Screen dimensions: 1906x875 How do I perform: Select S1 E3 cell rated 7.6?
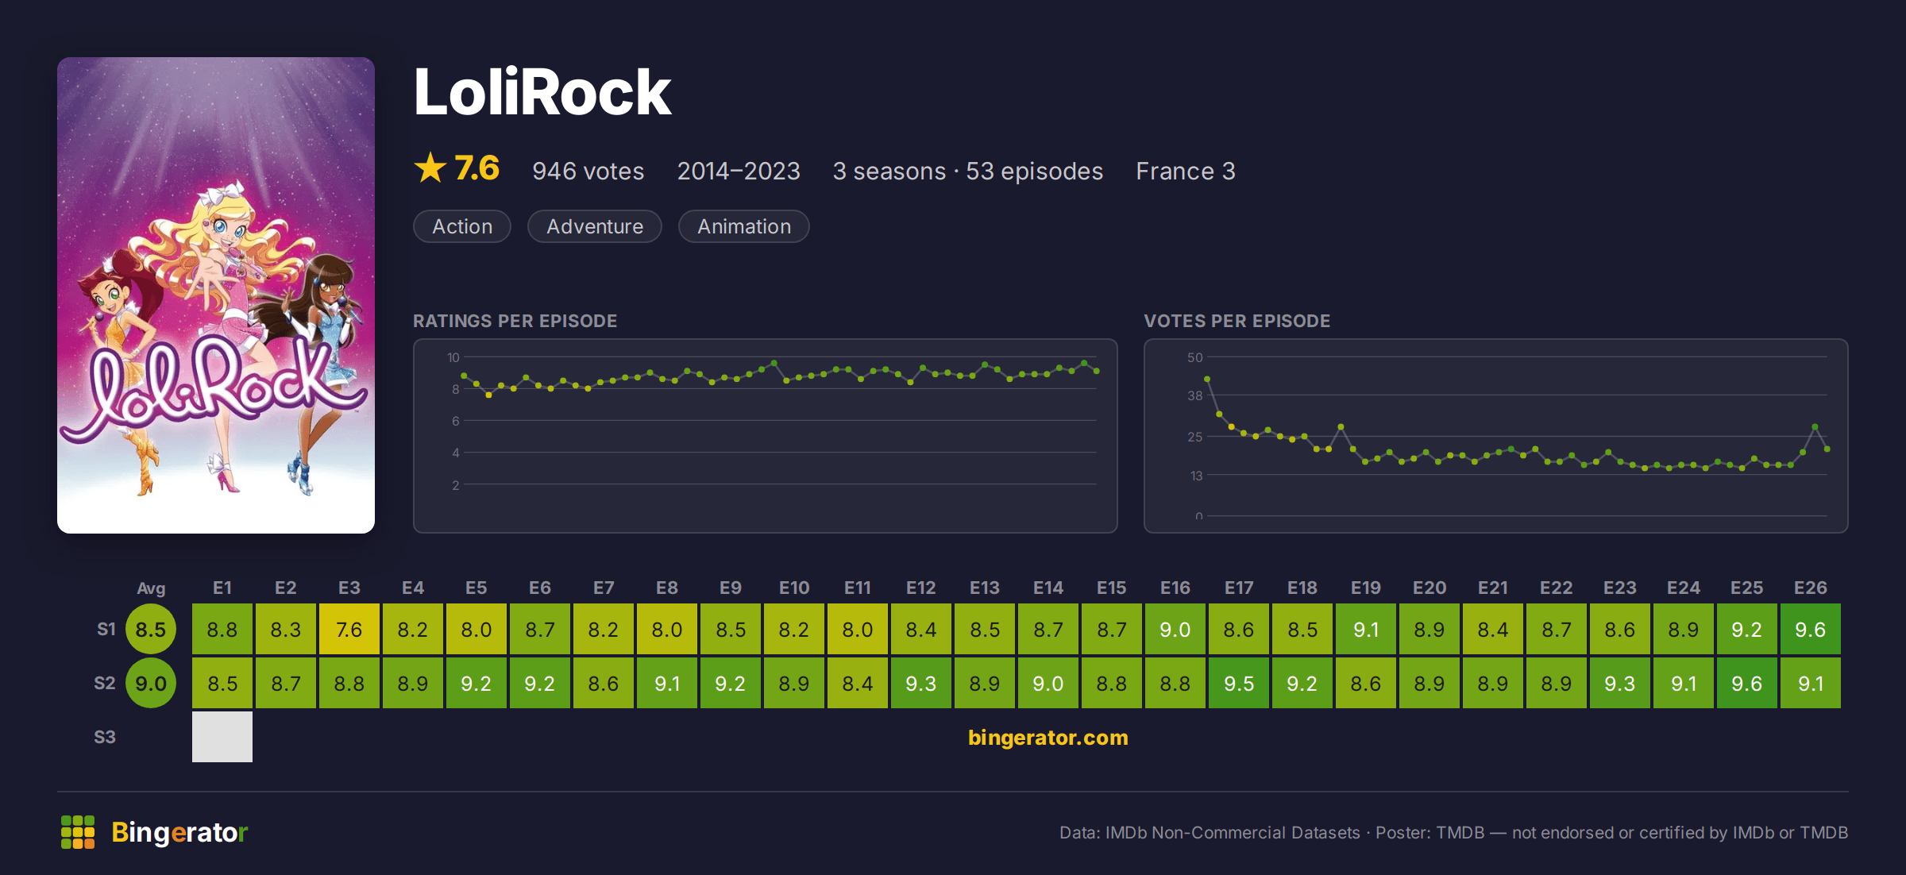click(x=349, y=629)
